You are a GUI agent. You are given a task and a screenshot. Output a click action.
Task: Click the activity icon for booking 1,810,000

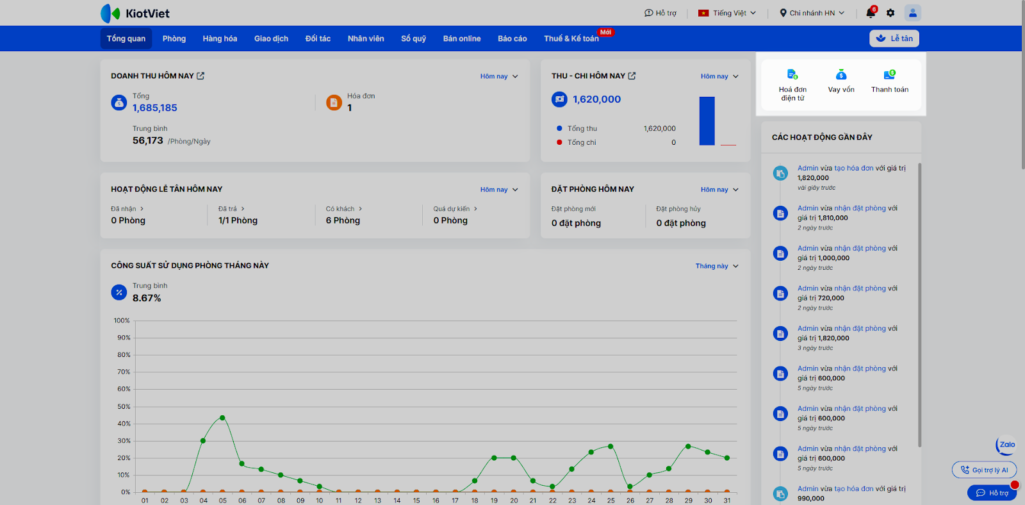[x=780, y=213]
